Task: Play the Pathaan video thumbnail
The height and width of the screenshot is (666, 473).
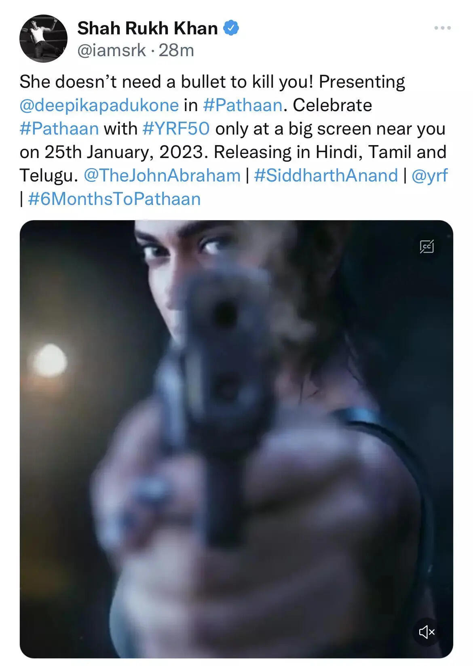Action: (x=236, y=439)
